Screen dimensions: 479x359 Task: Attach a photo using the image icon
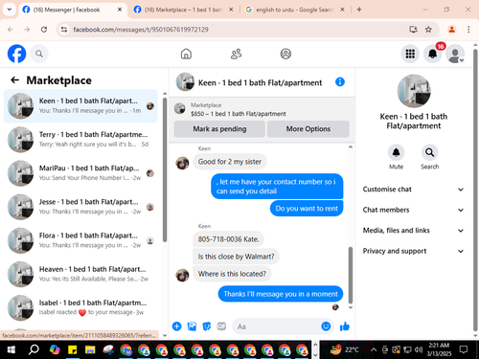tap(192, 326)
